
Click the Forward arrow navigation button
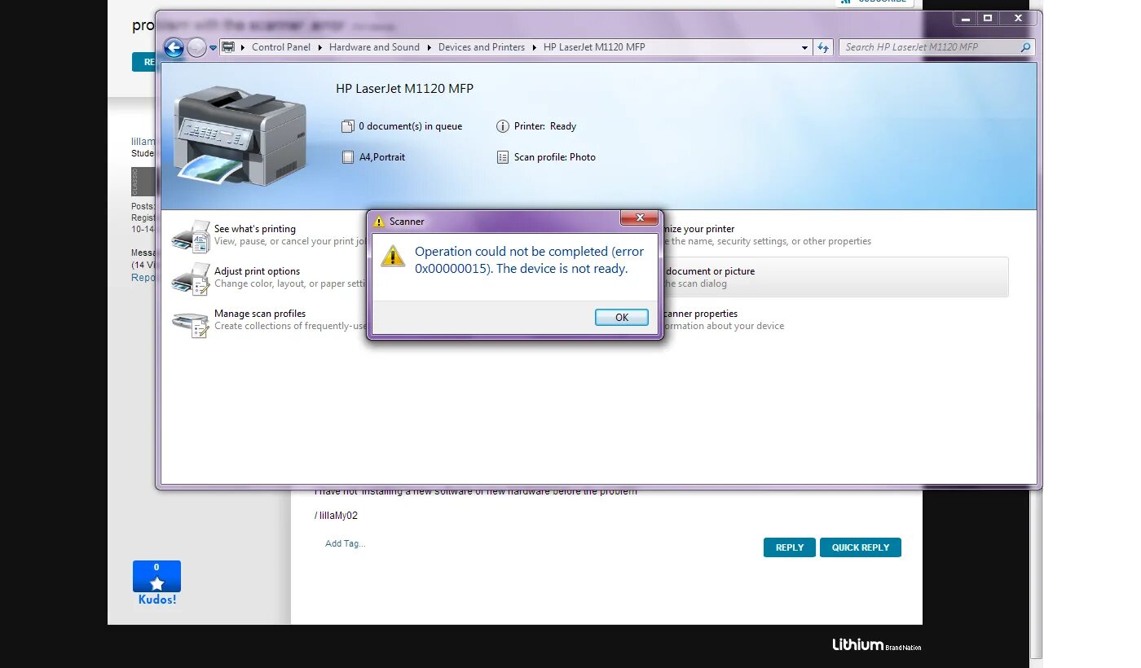tap(196, 47)
